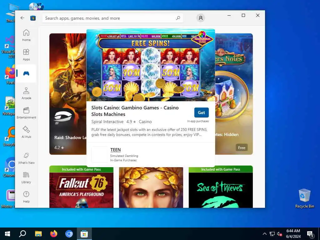Screen dimensions: 320x240
Task: Open Entertainment section in sidebar
Action: [x=26, y=113]
